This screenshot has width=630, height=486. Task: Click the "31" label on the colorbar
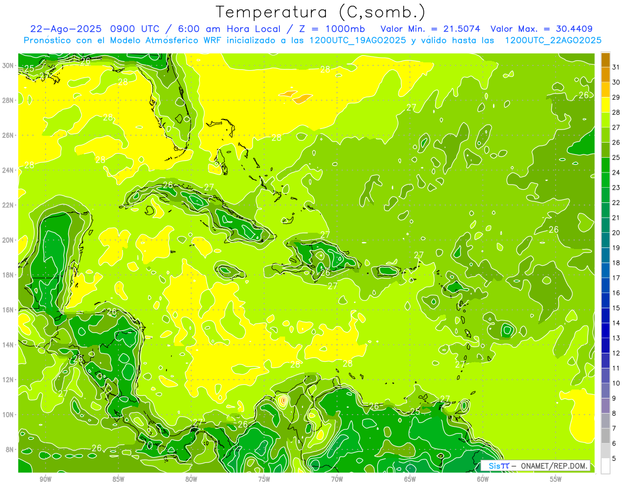point(616,67)
